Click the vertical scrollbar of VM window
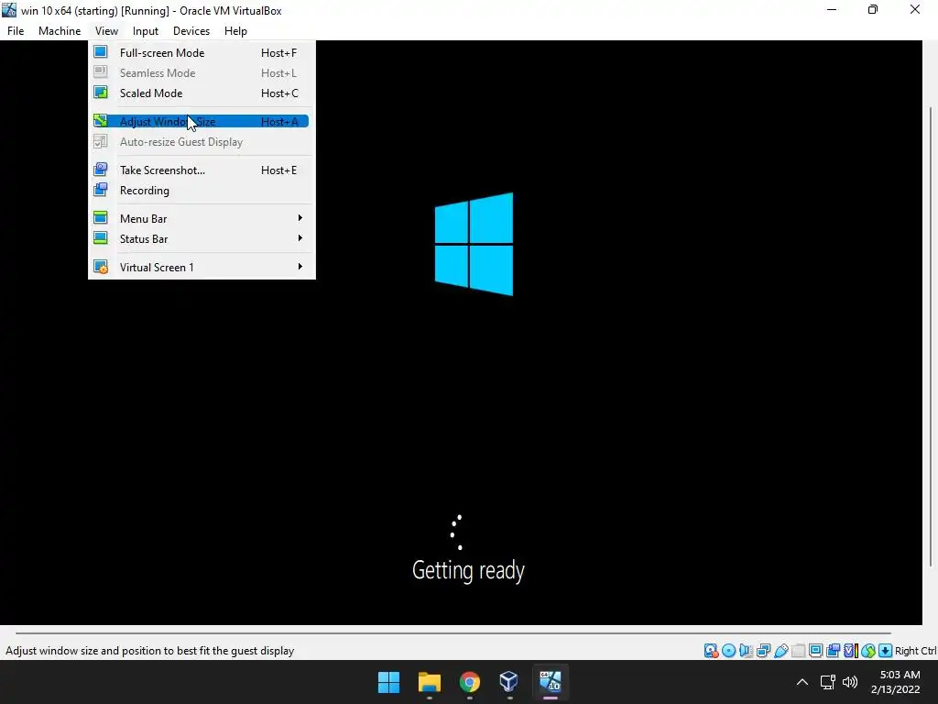Screen dimensions: 938x704 (931, 335)
